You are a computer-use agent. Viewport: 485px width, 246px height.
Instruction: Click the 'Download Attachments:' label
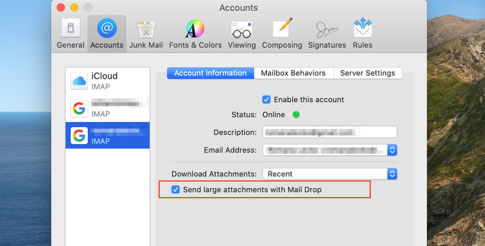pyautogui.click(x=214, y=174)
